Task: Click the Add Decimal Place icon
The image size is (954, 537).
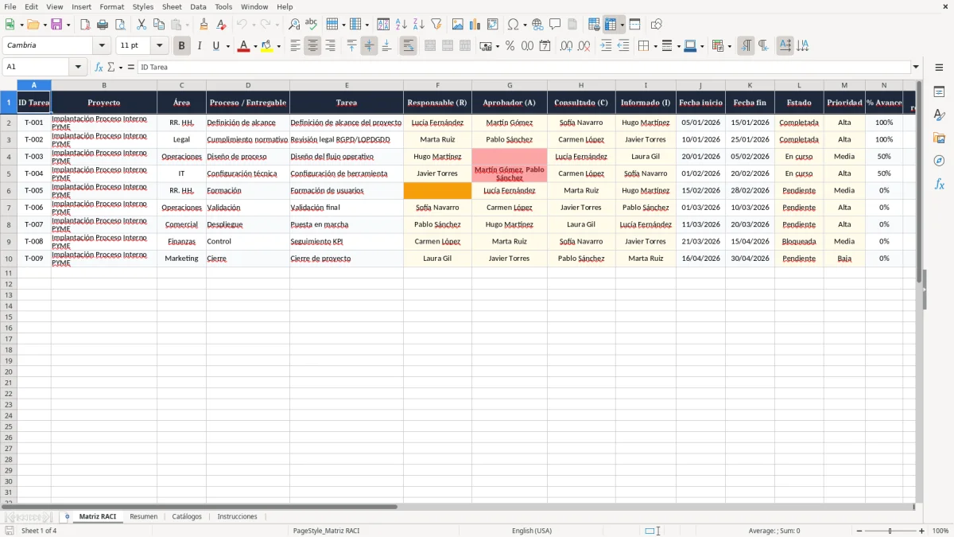Action: coord(566,46)
